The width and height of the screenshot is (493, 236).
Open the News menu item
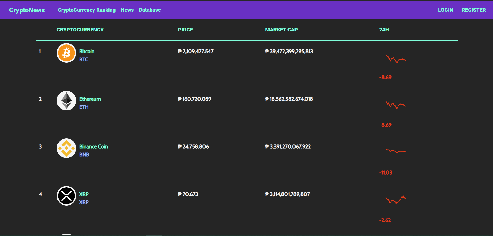(127, 10)
